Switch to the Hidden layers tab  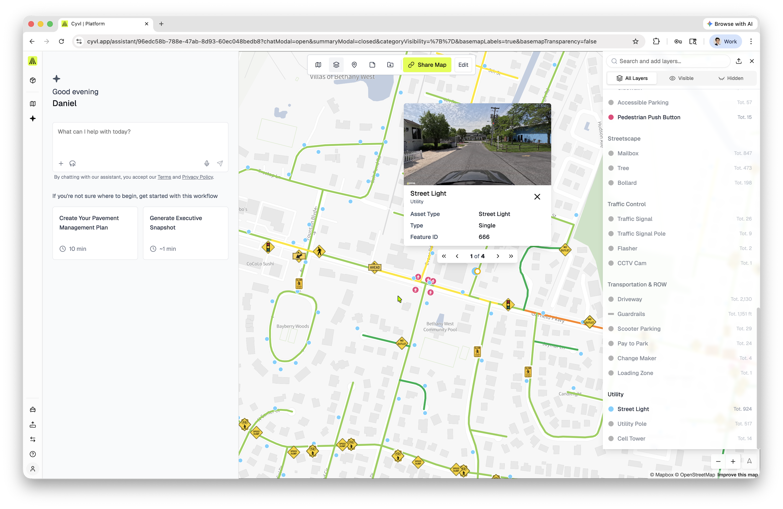click(731, 78)
